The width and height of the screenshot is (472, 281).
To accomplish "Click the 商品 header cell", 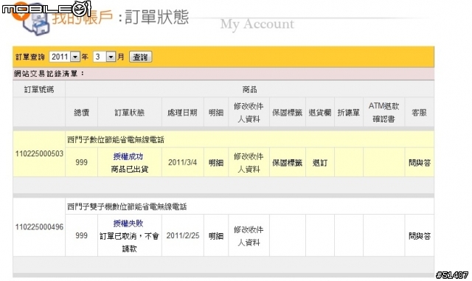I will 249,89.
